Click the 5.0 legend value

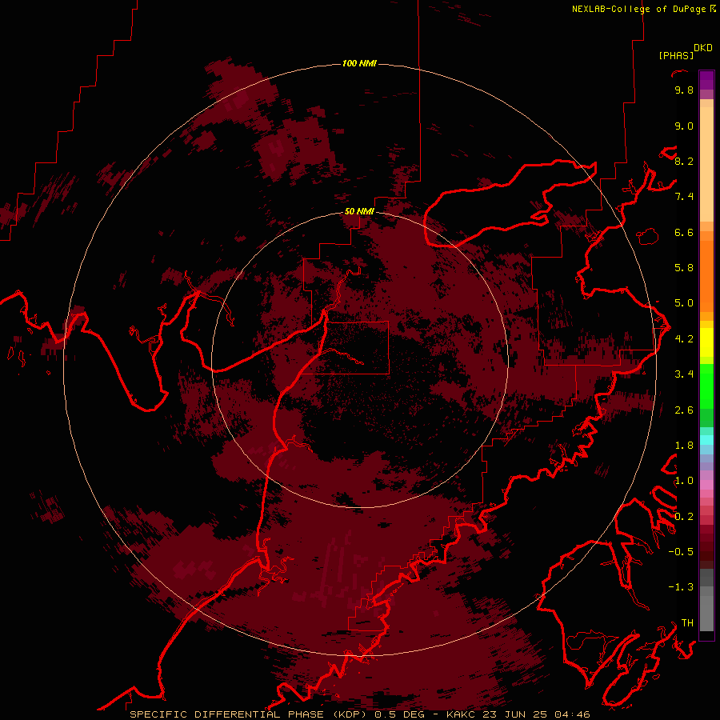(684, 303)
